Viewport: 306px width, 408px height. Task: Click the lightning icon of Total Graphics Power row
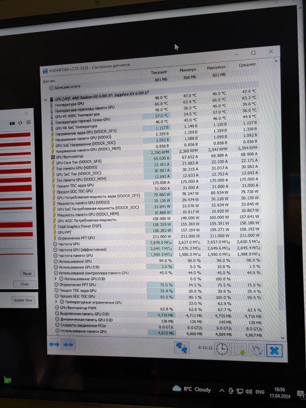(55, 226)
